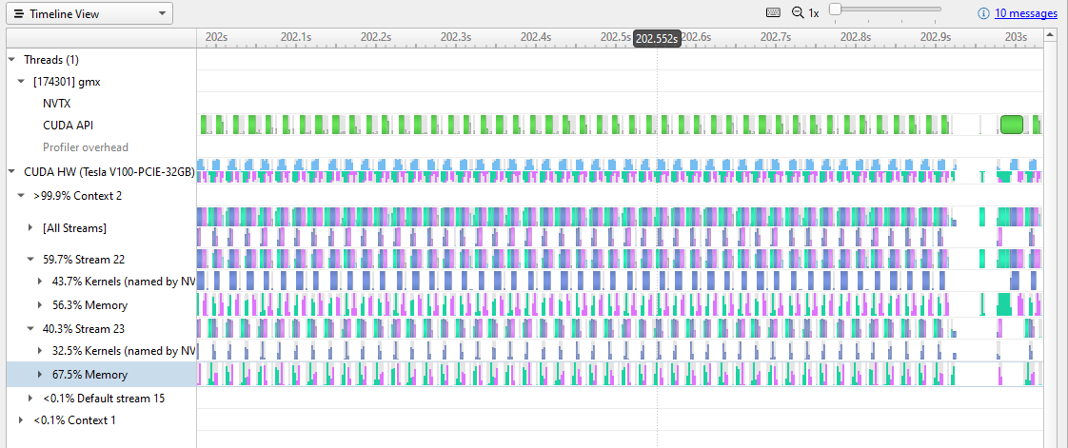Click the zoom out magnifier icon
Image resolution: width=1068 pixels, height=448 pixels.
[x=798, y=12]
